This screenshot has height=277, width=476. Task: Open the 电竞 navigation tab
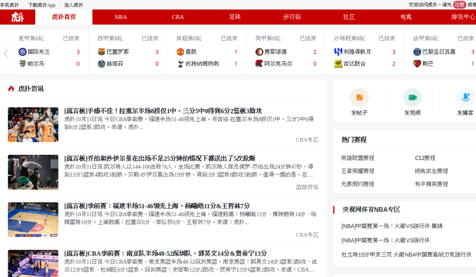406,17
